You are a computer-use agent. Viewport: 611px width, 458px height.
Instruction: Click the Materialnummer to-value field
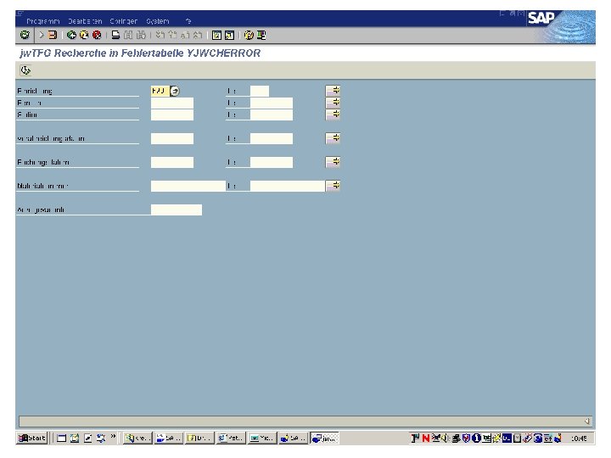(x=287, y=186)
